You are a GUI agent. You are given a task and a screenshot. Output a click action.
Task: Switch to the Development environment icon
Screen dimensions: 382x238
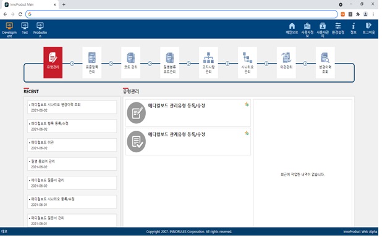pos(9,29)
